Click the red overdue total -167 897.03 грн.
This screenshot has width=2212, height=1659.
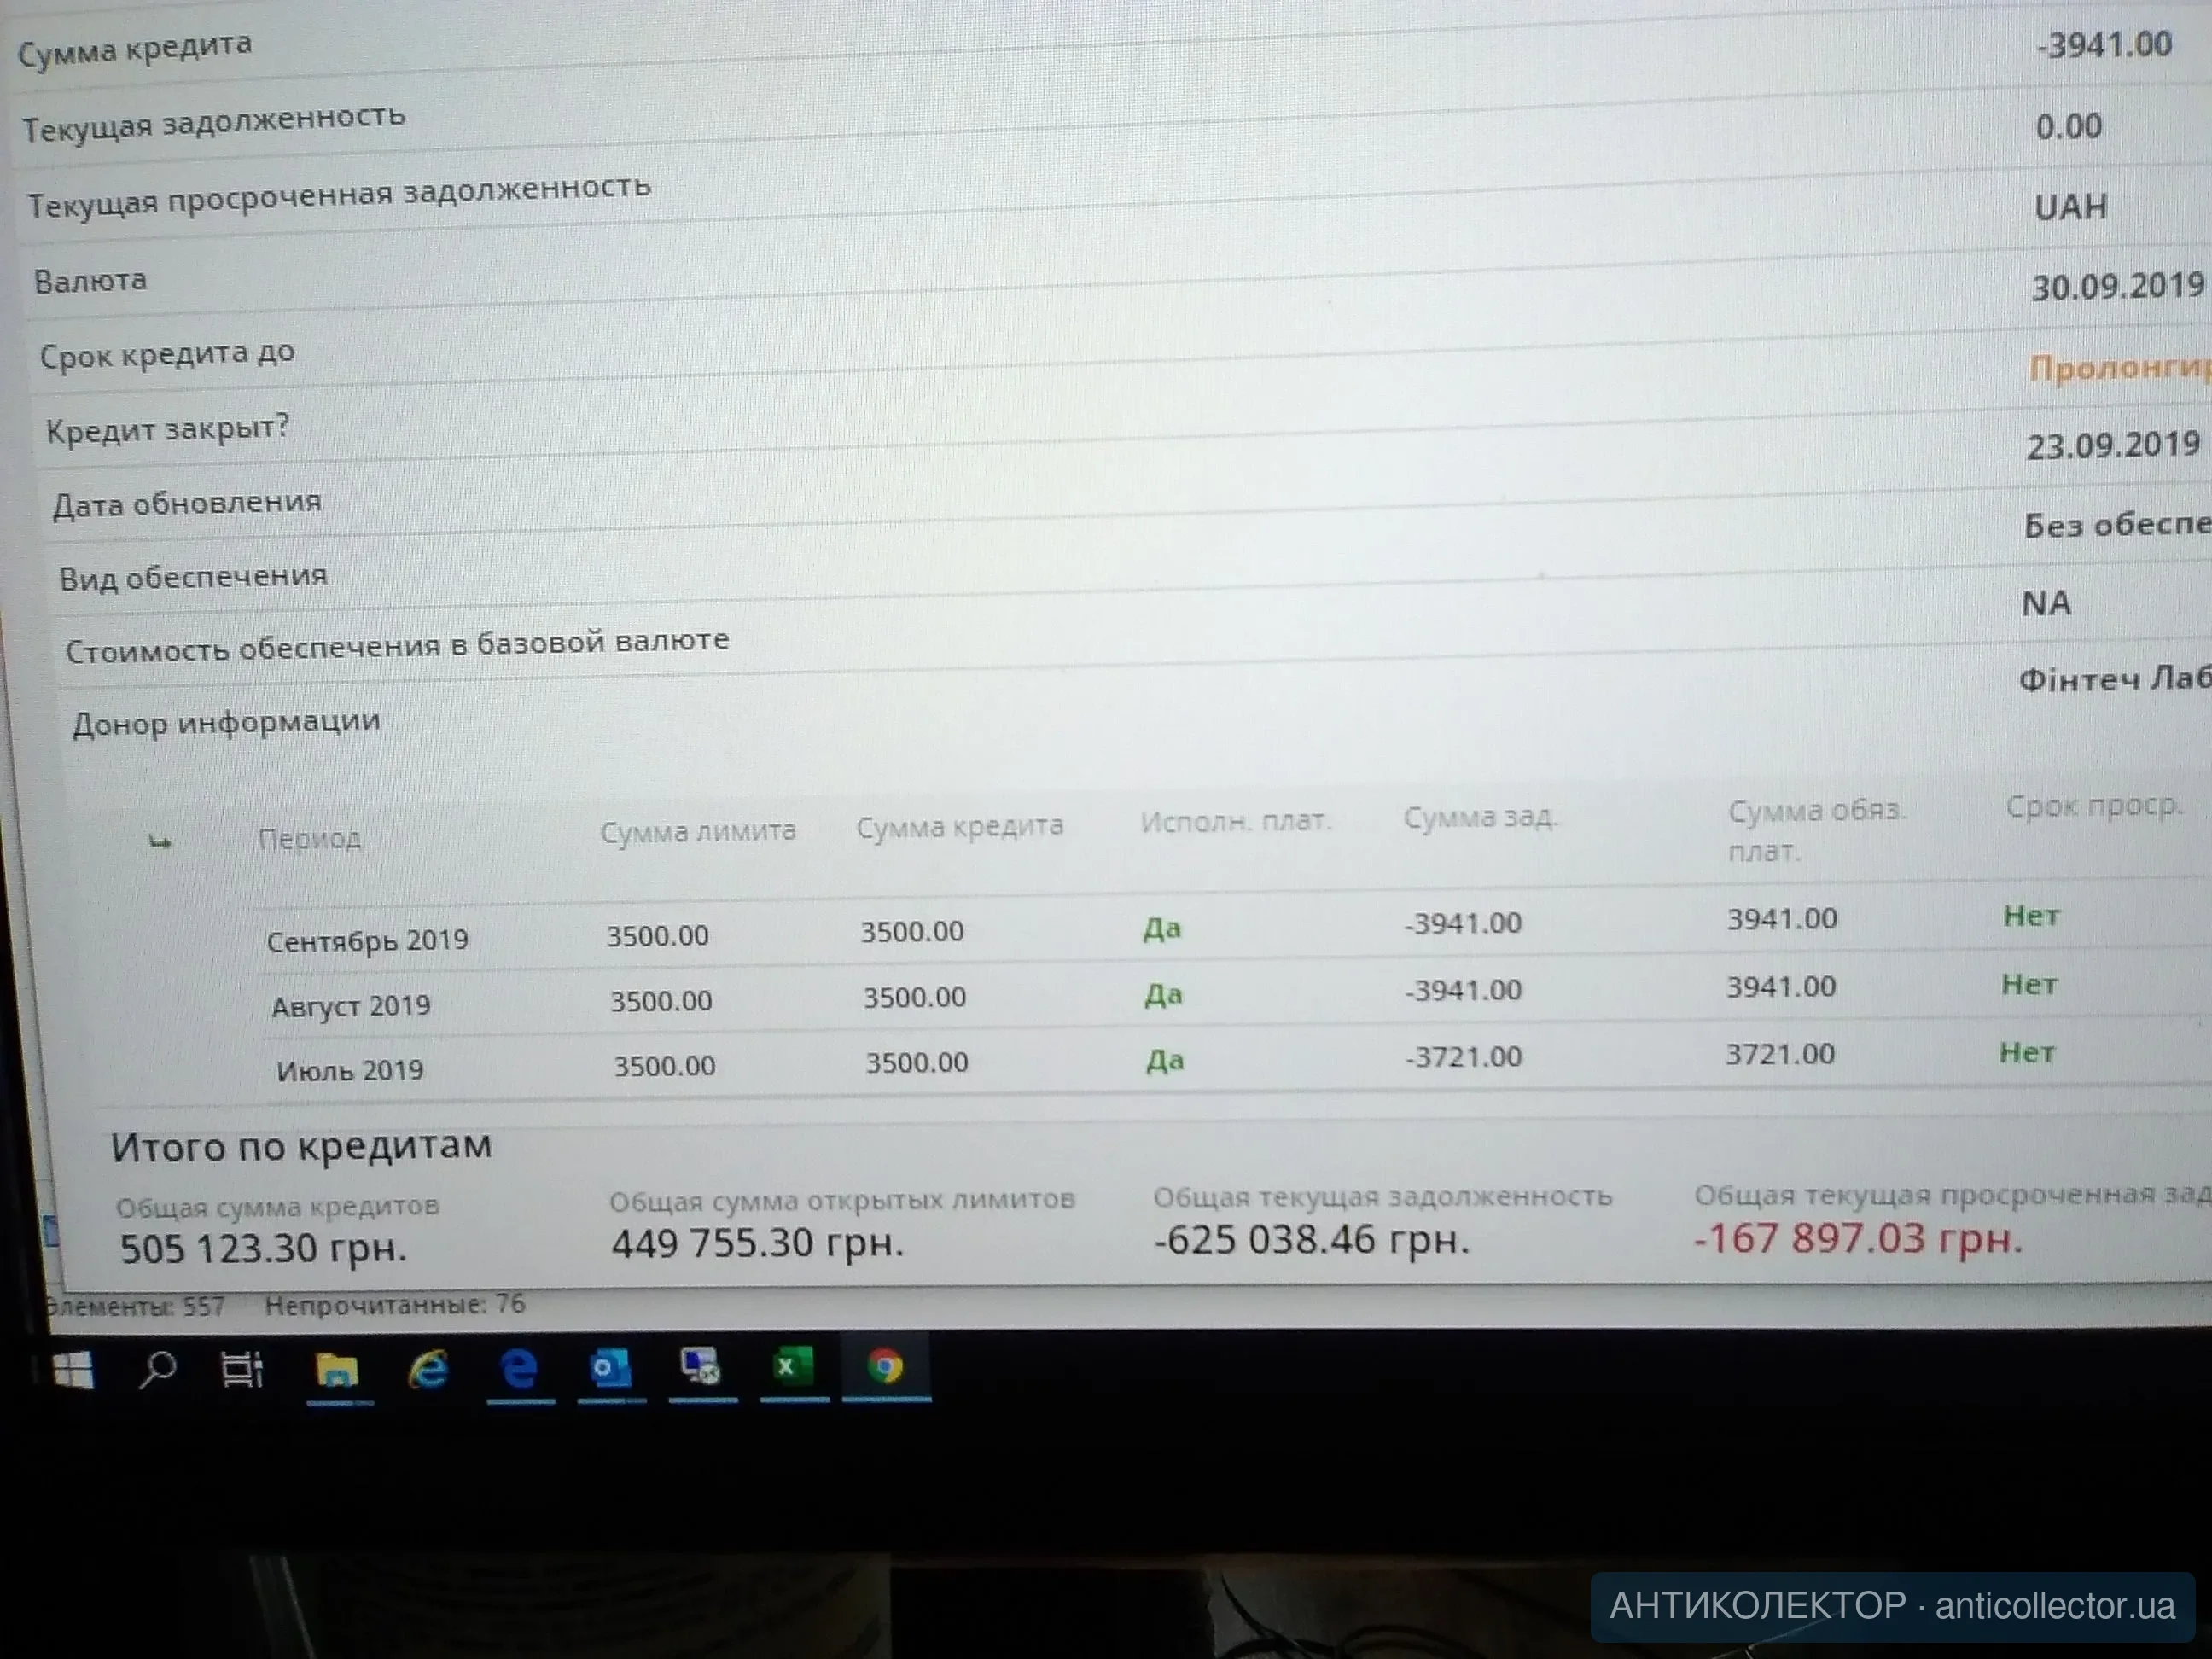click(1857, 1238)
